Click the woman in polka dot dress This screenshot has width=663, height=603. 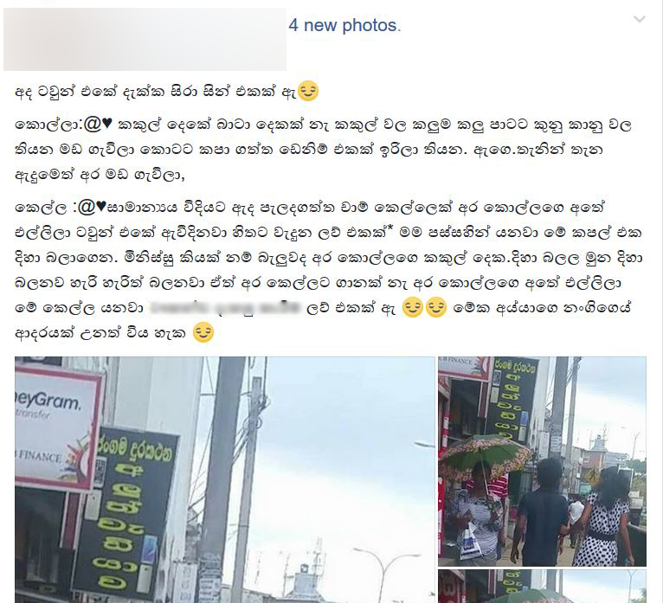click(602, 517)
